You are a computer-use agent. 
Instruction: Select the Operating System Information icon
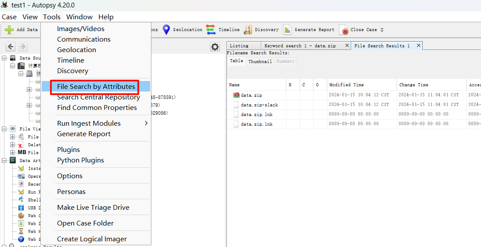click(21, 176)
